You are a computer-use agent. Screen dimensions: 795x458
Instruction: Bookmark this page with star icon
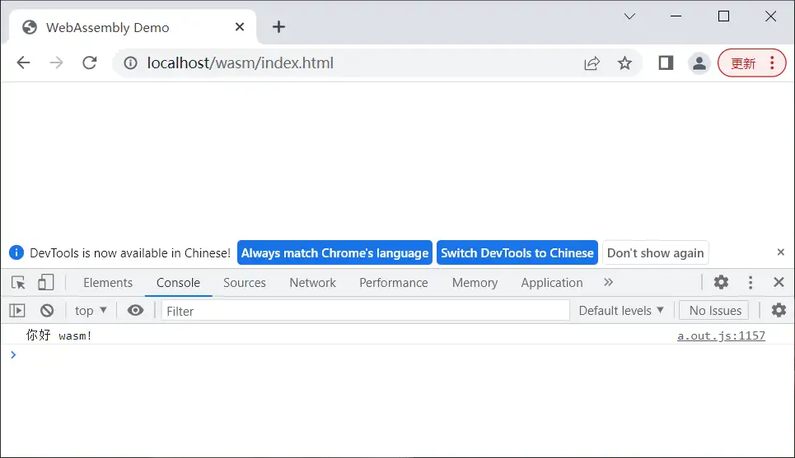(624, 63)
